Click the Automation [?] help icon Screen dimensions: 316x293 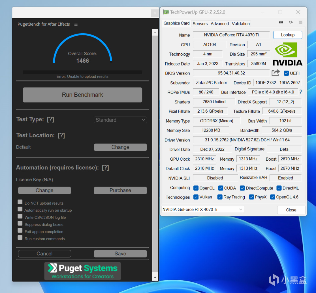coord(105,168)
